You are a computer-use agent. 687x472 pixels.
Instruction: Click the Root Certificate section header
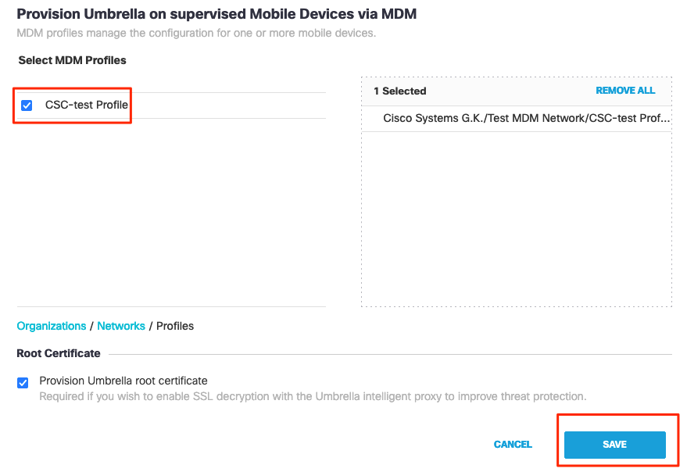[59, 353]
